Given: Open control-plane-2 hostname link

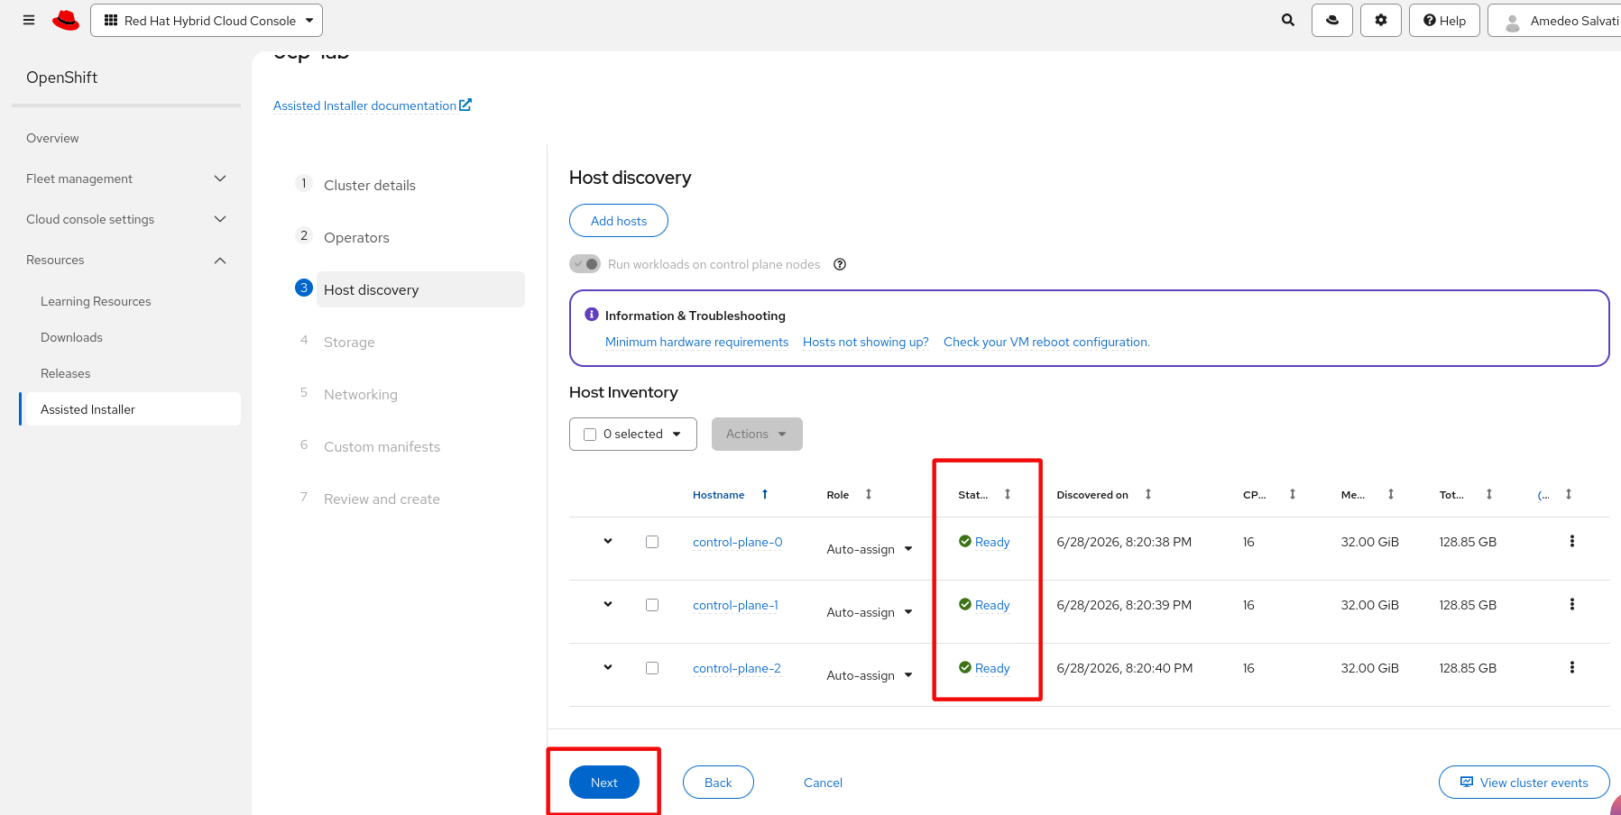Looking at the screenshot, I should click(737, 668).
